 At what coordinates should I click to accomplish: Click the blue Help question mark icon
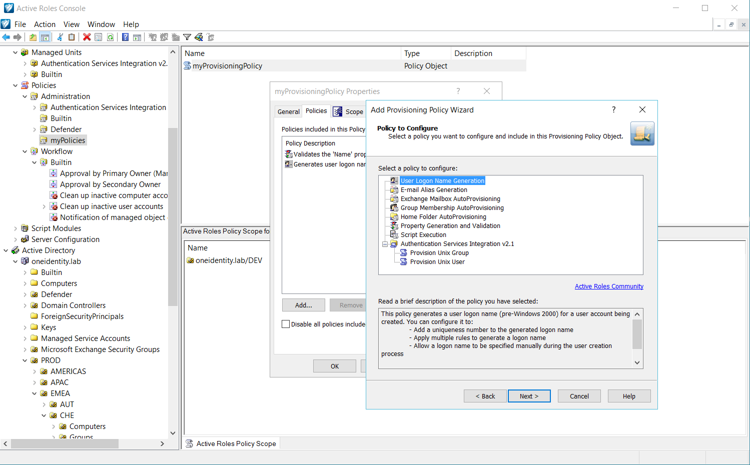(126, 37)
